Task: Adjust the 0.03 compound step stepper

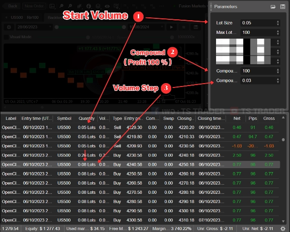Action: pyautogui.click(x=277, y=80)
